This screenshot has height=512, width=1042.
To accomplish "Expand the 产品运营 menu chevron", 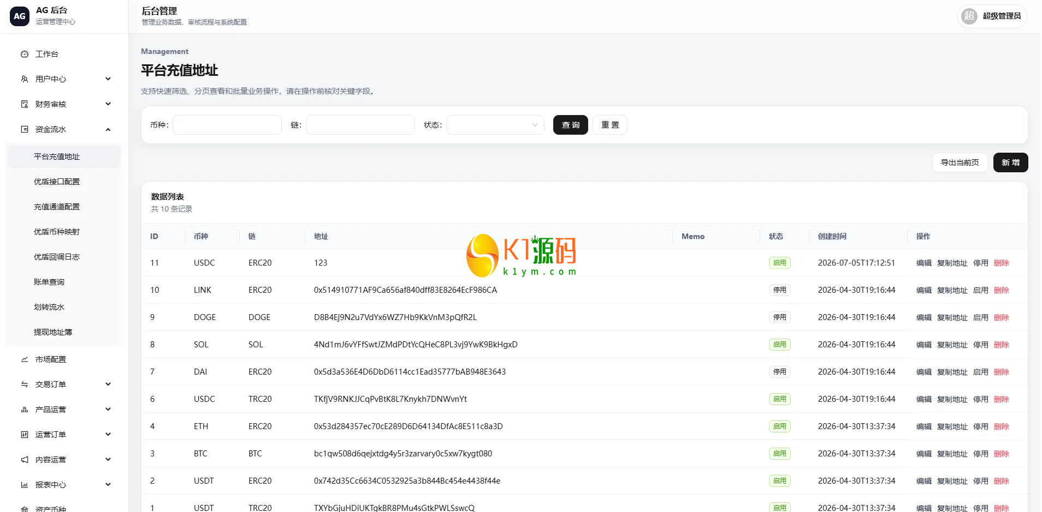I will pos(108,409).
